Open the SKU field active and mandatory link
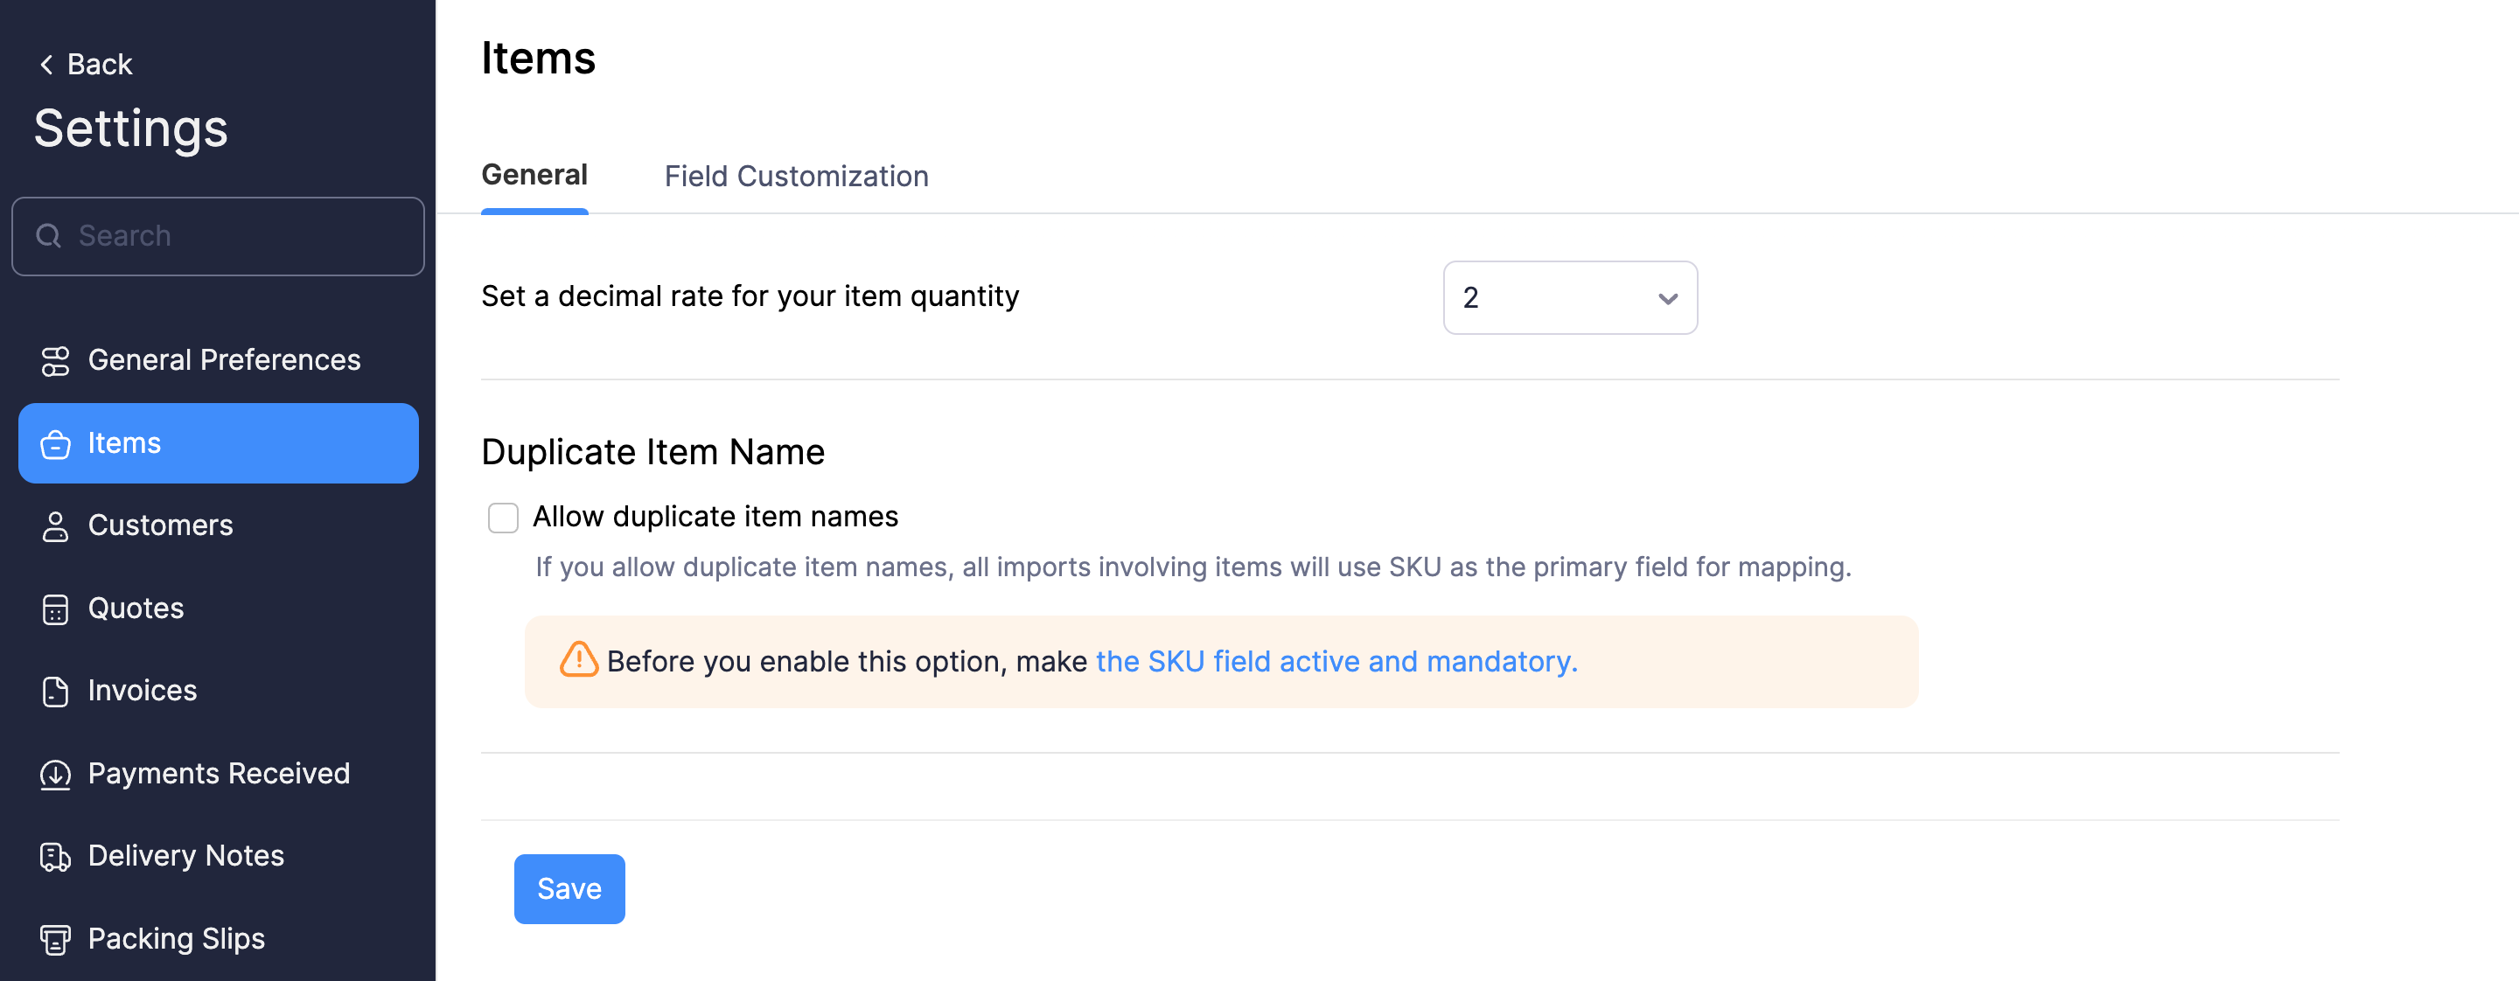2519x981 pixels. (1336, 662)
